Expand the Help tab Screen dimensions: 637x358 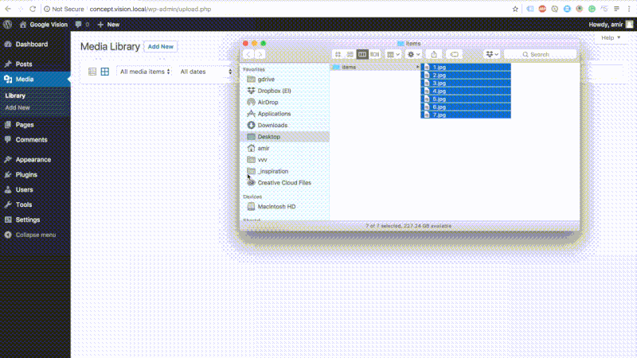610,37
